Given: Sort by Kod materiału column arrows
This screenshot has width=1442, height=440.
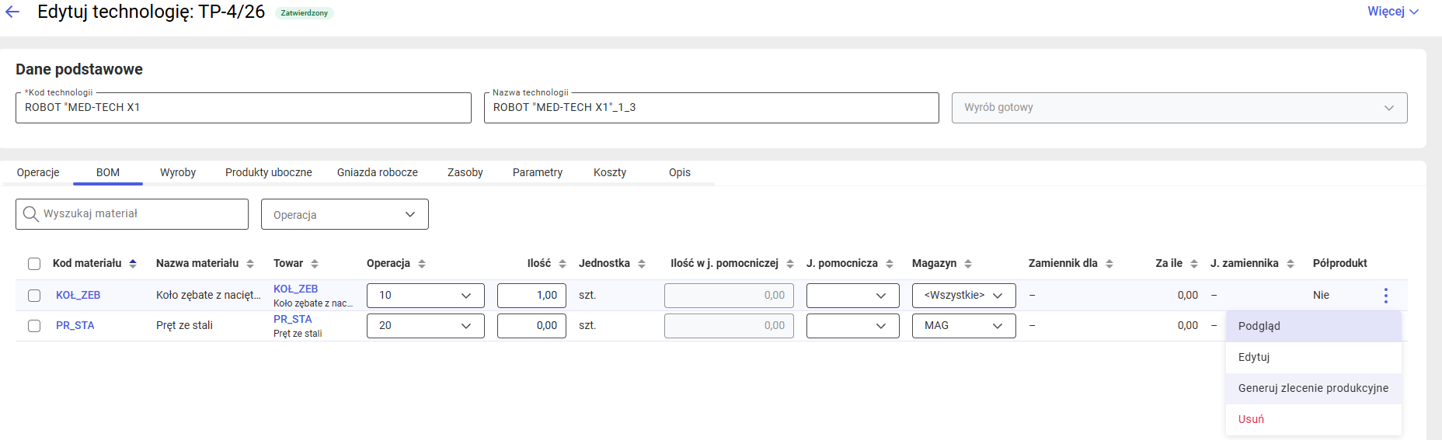Looking at the screenshot, I should [x=133, y=264].
